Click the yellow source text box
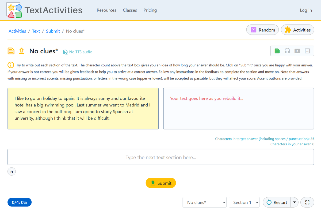Image resolution: width=321 pixels, height=211 pixels. [x=83, y=109]
